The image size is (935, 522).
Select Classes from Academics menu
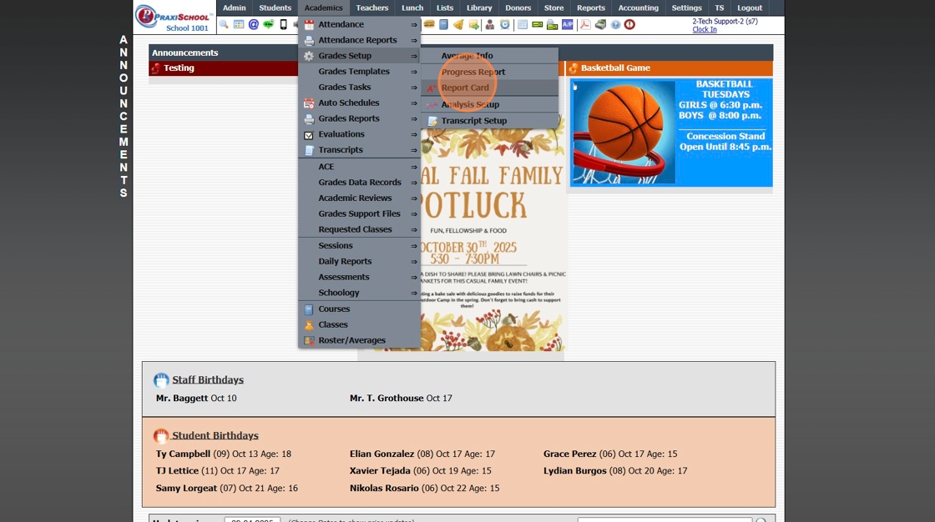point(360,324)
